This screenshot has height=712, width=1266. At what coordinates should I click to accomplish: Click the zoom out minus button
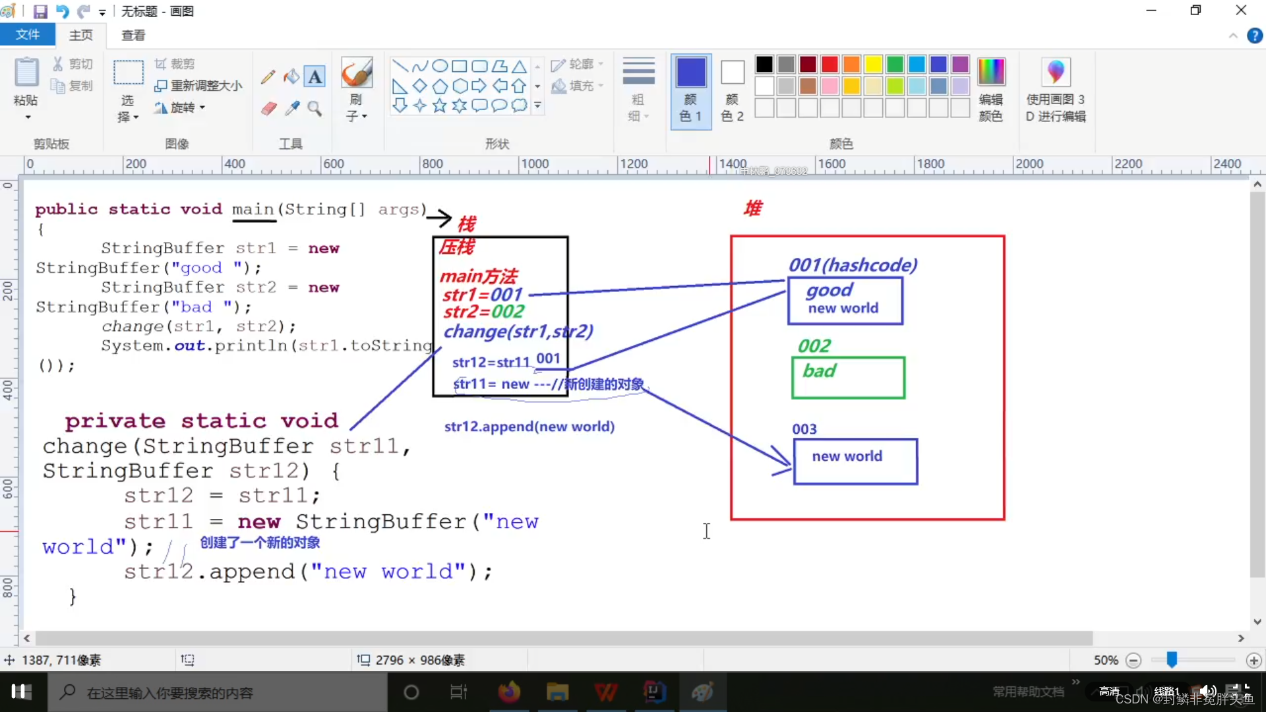pyautogui.click(x=1133, y=660)
